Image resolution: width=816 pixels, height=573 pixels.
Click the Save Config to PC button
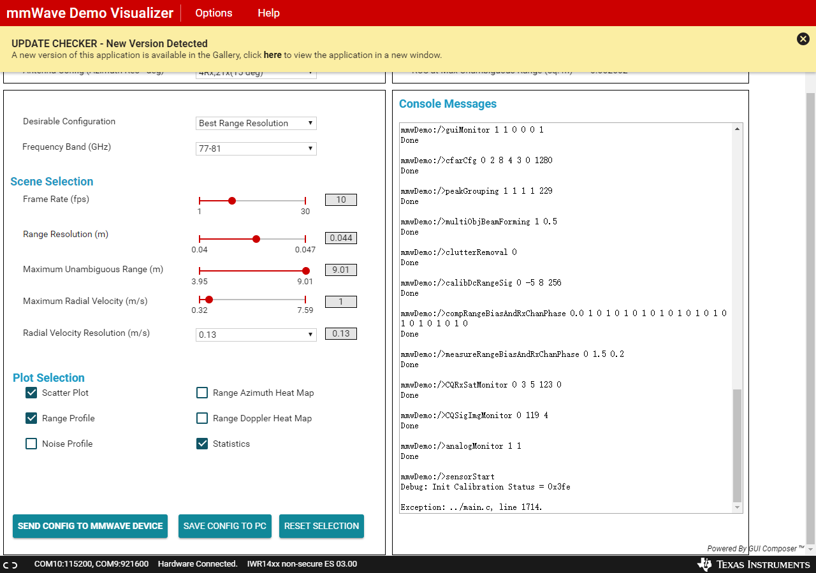(x=225, y=526)
